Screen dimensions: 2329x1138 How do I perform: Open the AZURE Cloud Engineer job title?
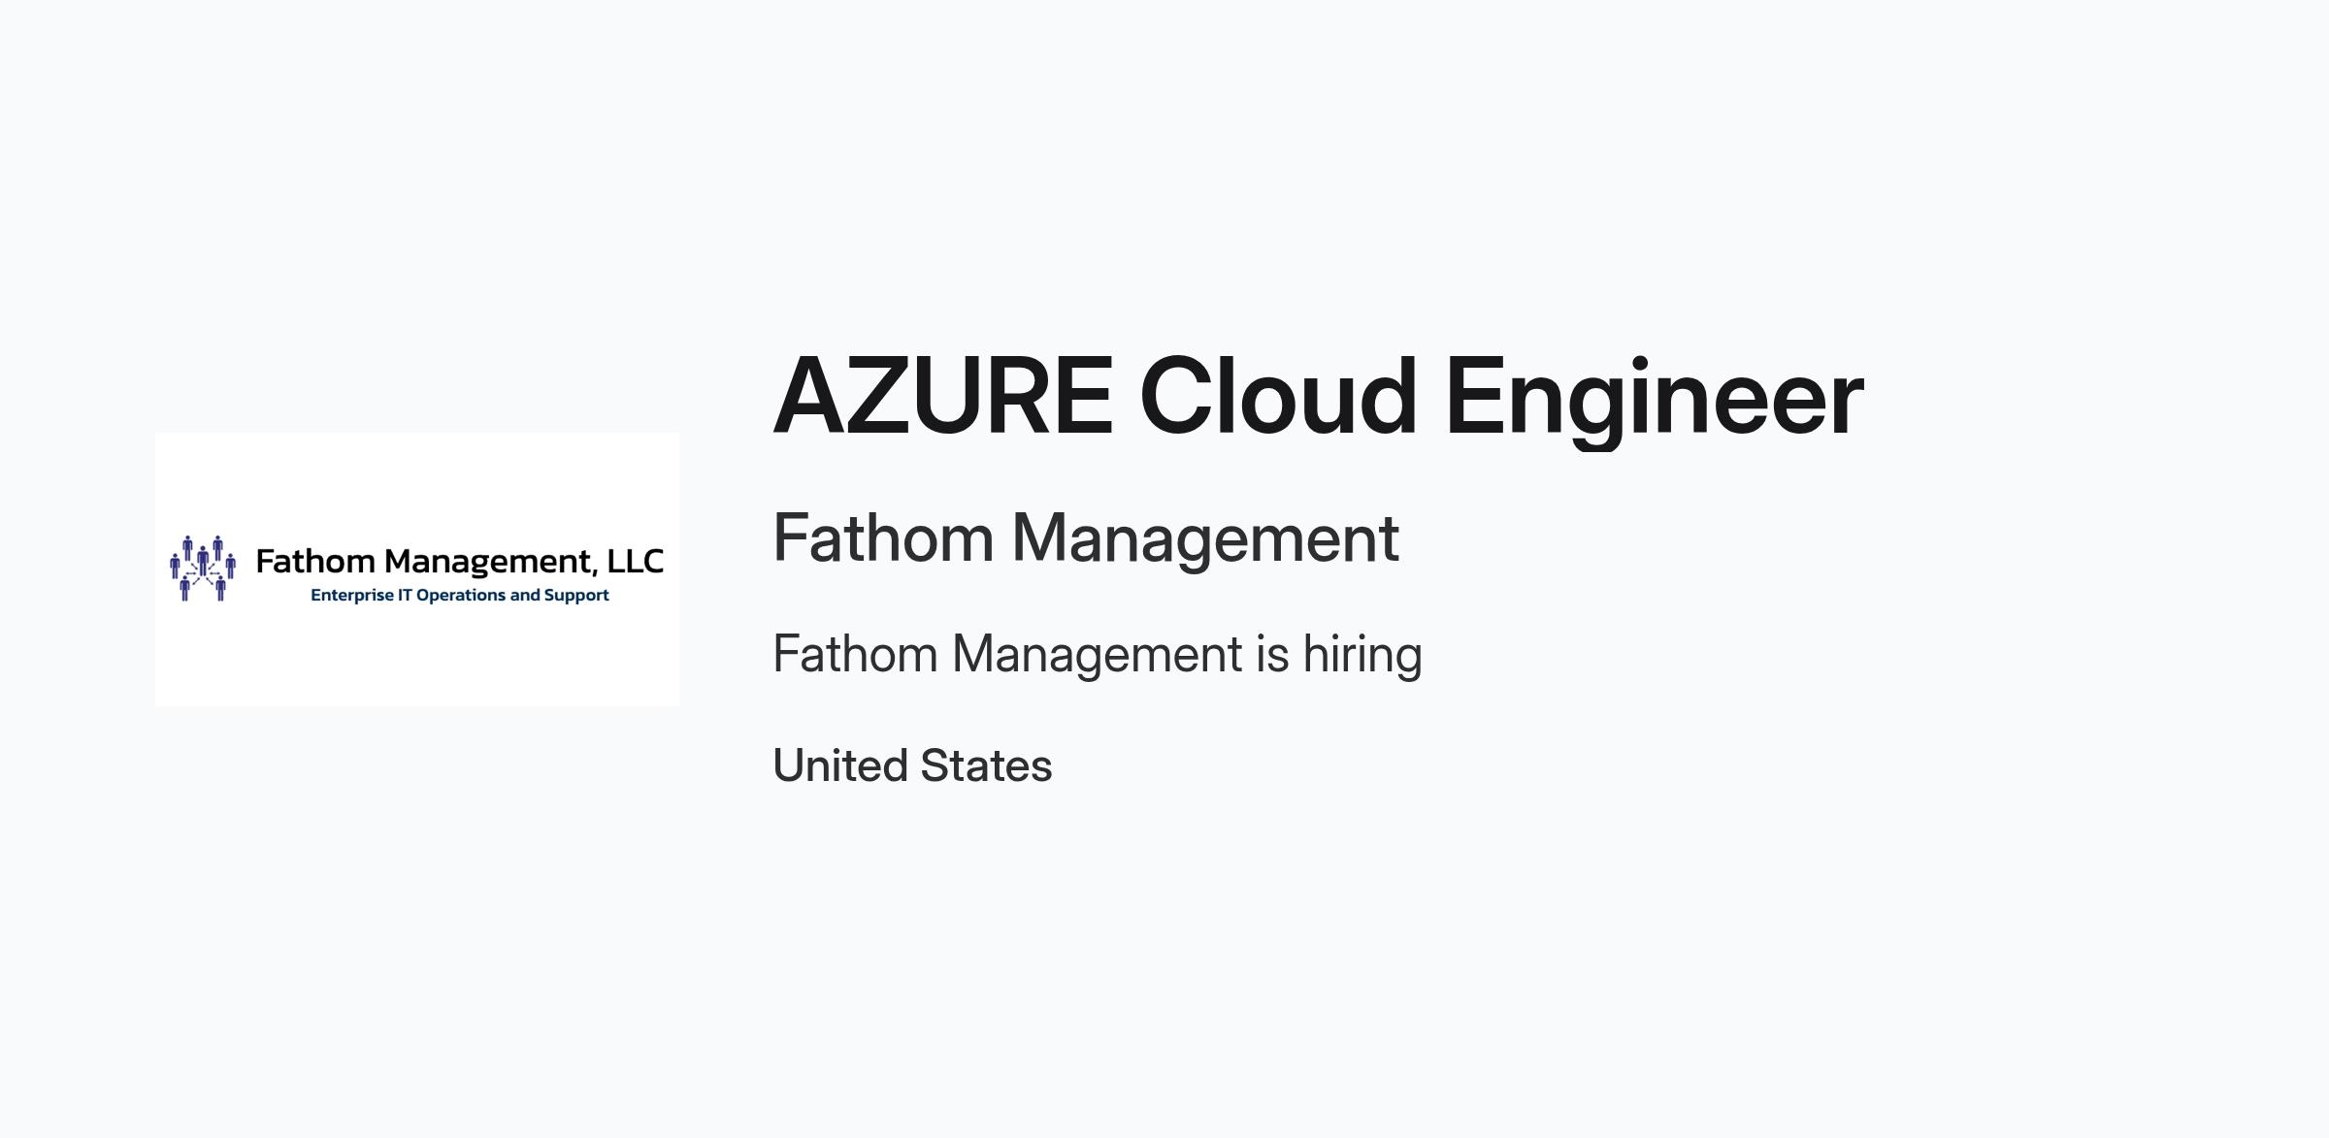coord(1318,398)
